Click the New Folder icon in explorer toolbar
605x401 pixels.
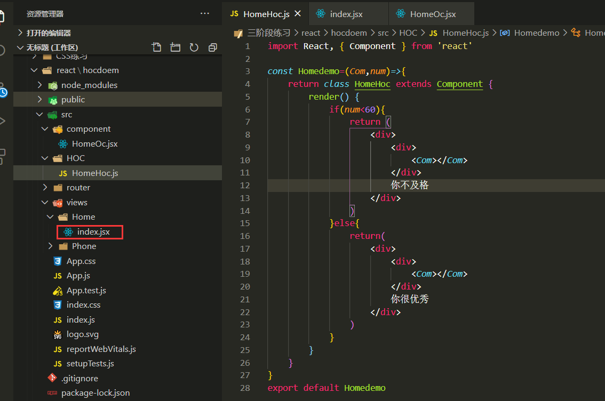[175, 47]
